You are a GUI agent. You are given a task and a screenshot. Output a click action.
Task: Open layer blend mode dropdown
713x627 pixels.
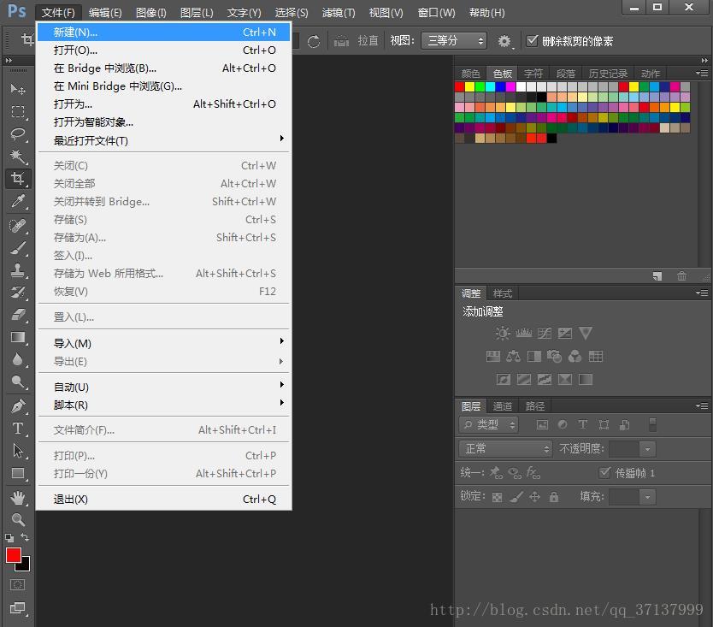tap(505, 449)
